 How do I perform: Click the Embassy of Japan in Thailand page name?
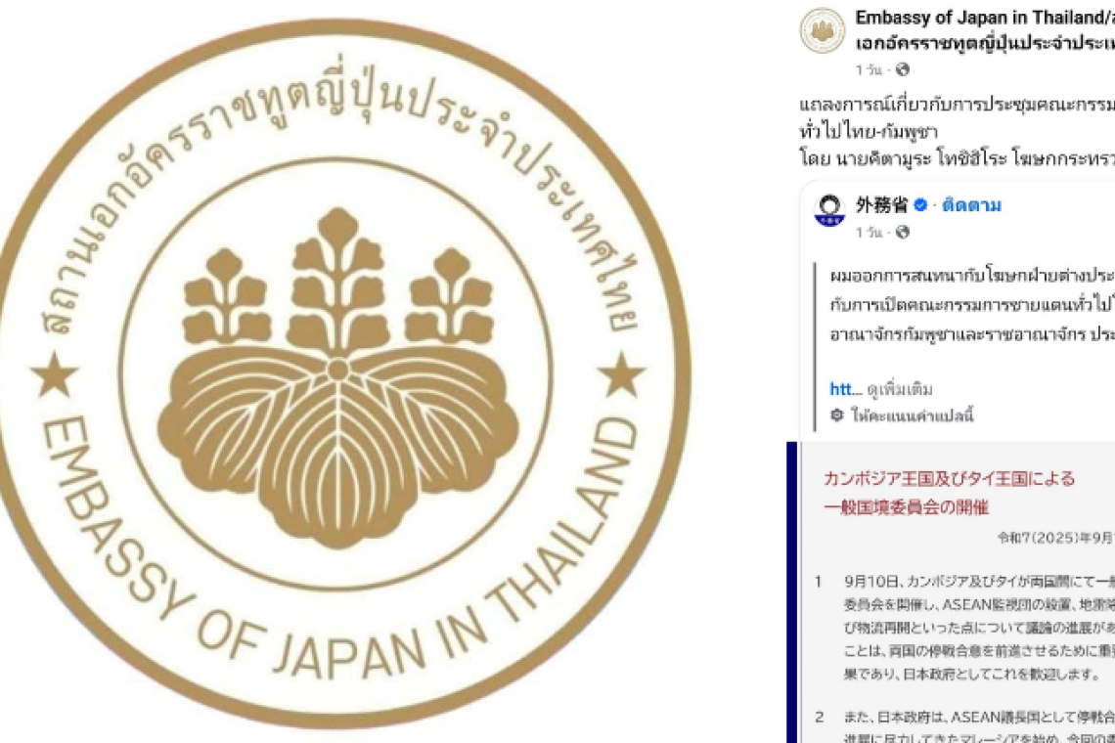point(985,17)
